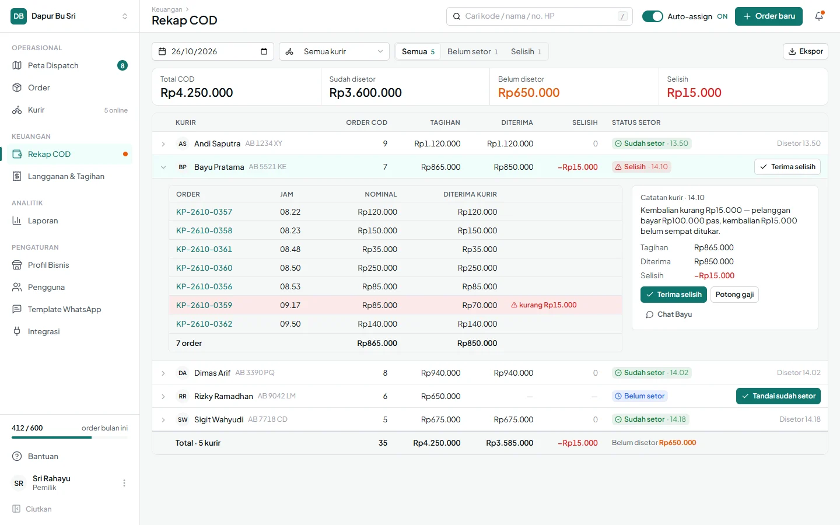Select the Belum setor filter tab
The height and width of the screenshot is (525, 840).
point(473,51)
